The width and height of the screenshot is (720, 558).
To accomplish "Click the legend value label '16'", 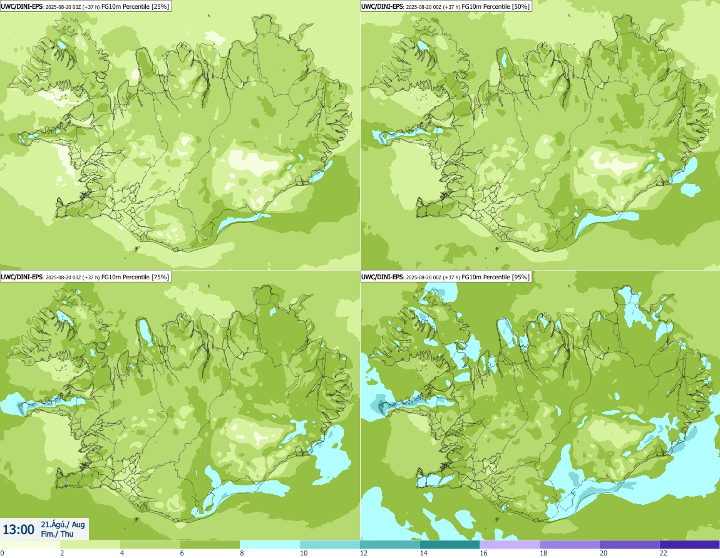I will [x=483, y=553].
